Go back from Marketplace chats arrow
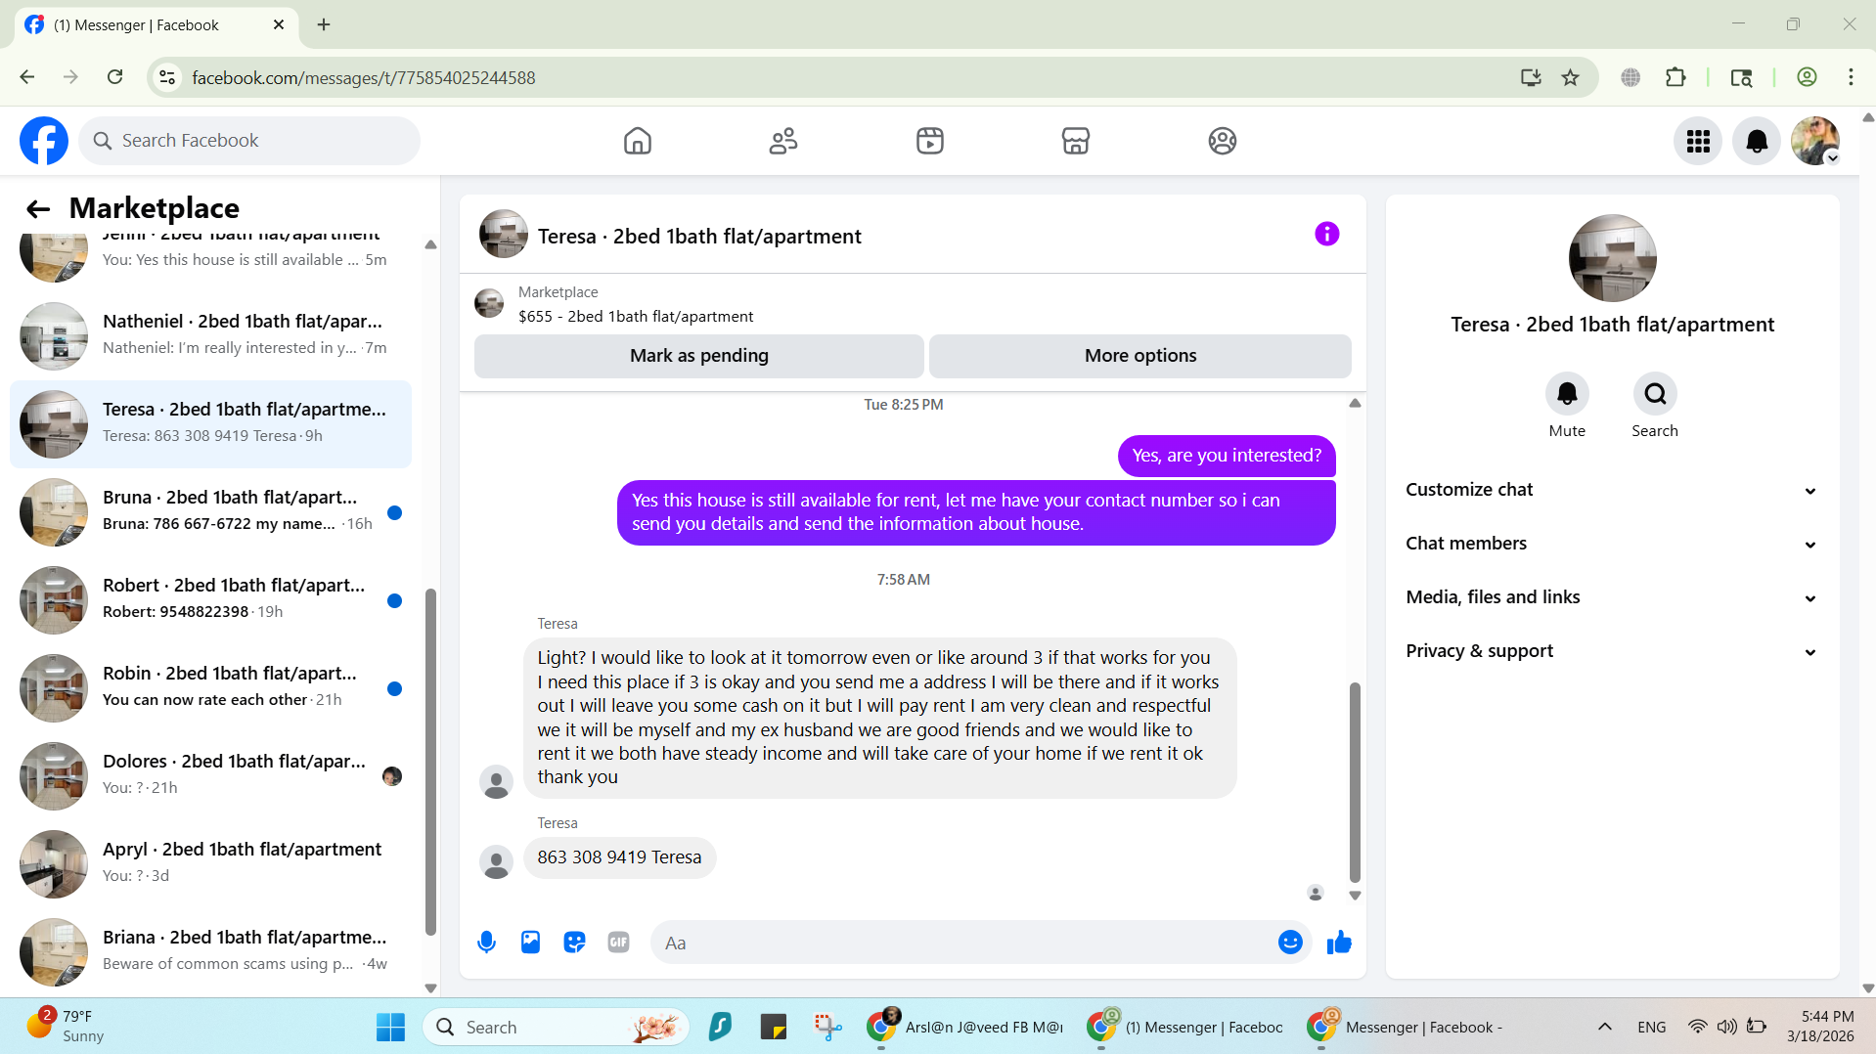This screenshot has height=1054, width=1876. tap(38, 208)
